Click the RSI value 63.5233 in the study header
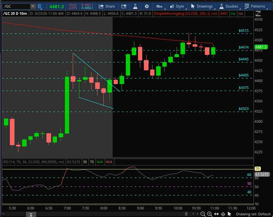273x217 pixels. pyautogui.click(x=73, y=162)
